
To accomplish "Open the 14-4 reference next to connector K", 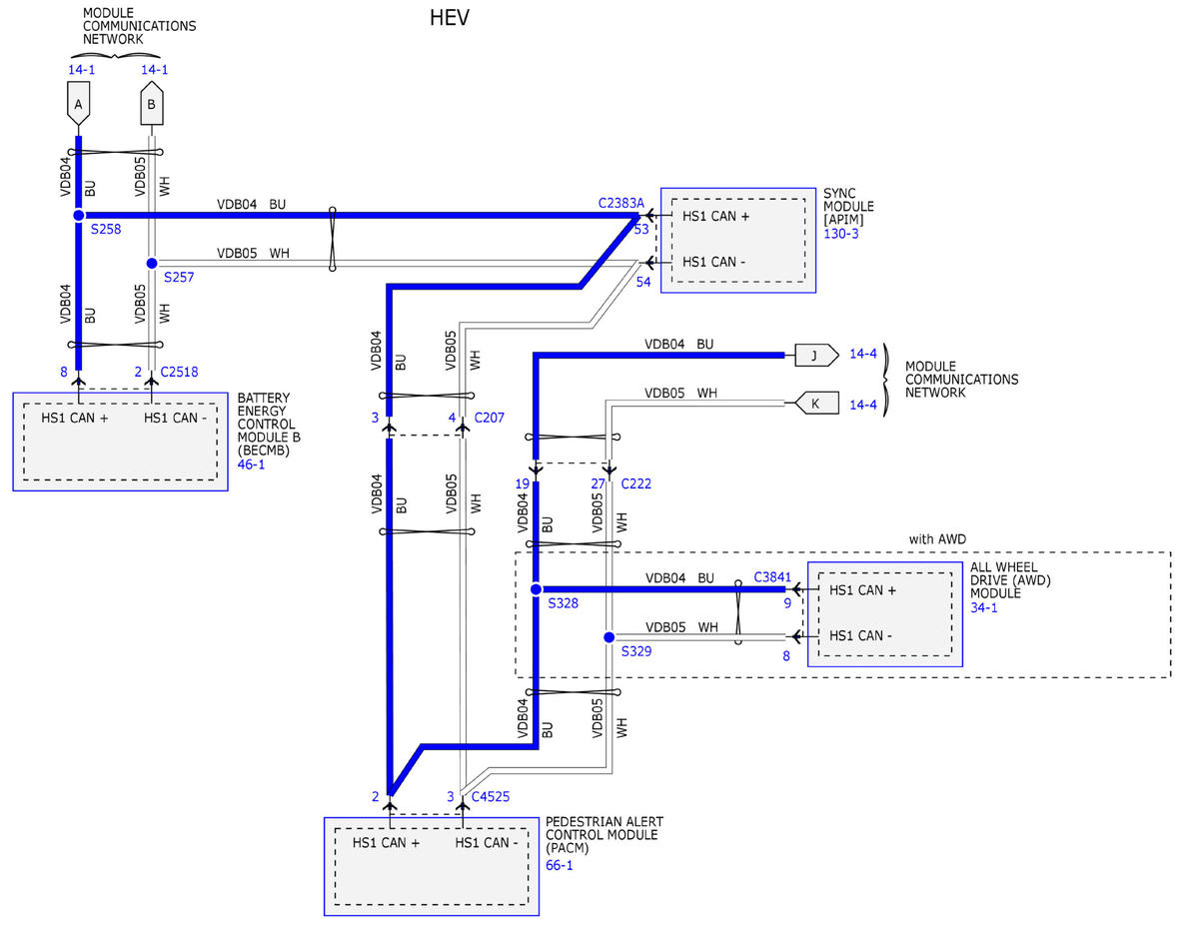I will click(863, 405).
